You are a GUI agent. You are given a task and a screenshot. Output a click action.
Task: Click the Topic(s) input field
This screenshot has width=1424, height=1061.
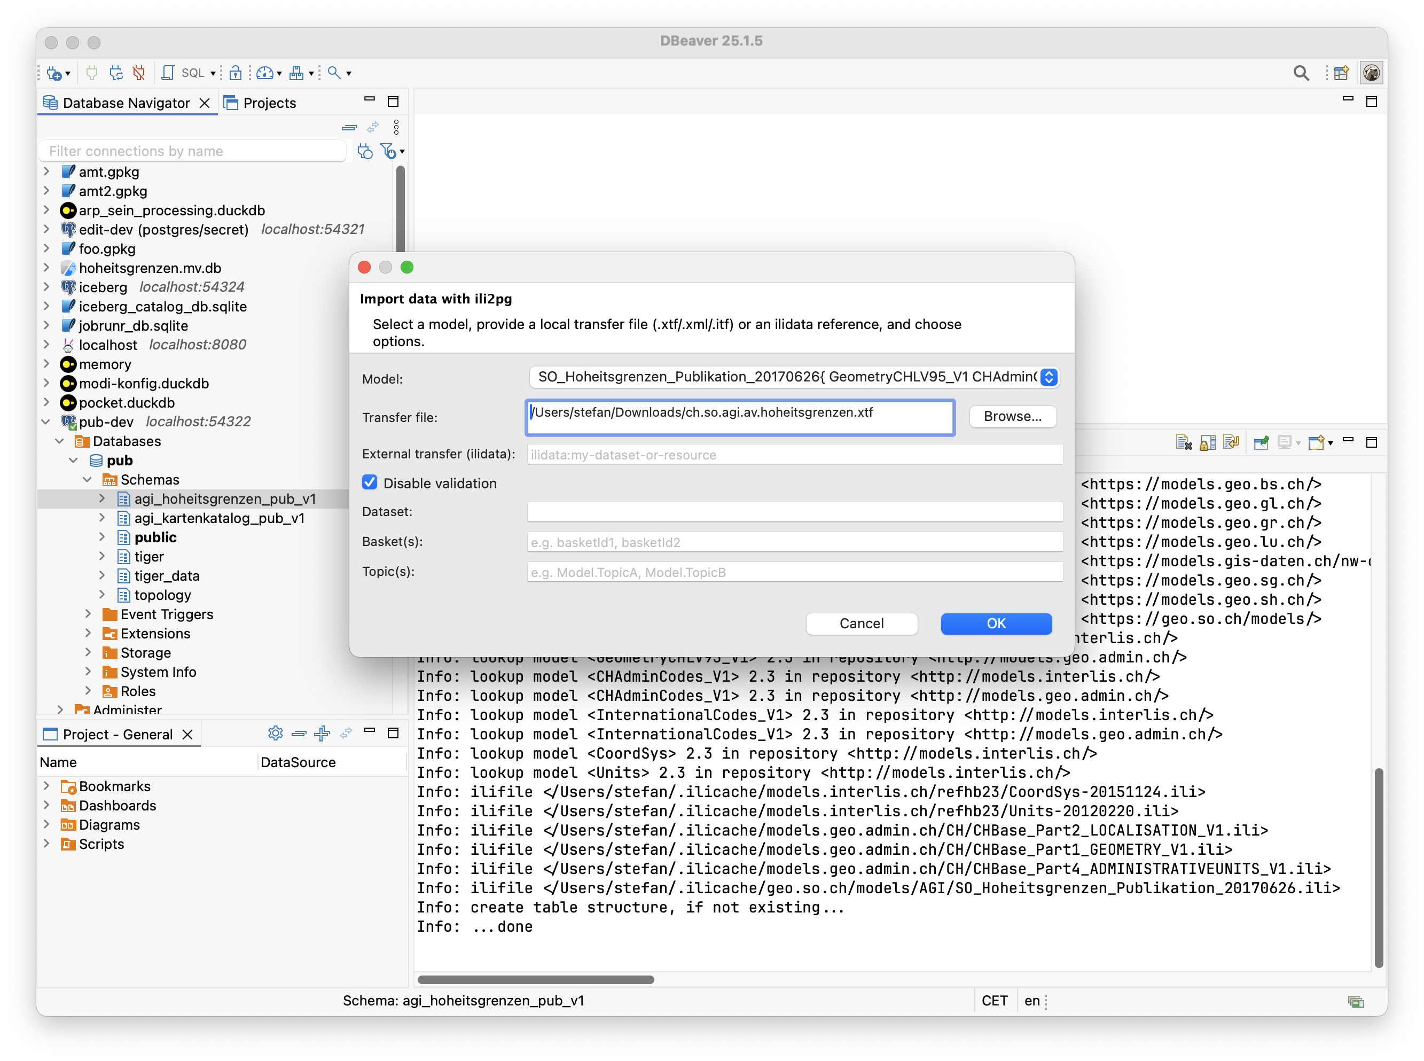(x=795, y=572)
